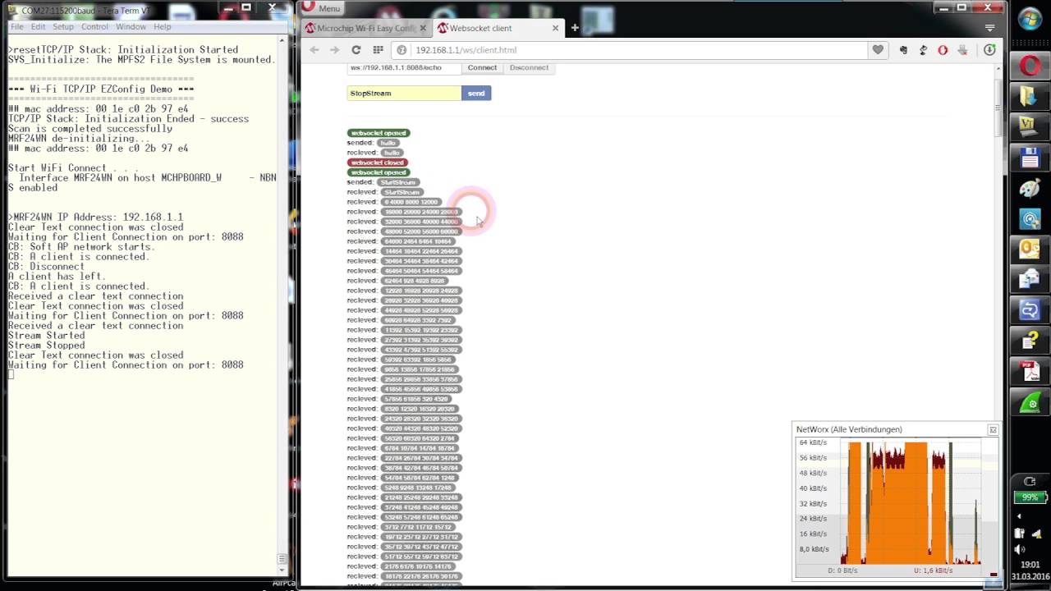Close the Microchip Wi-Fi Easy Config tab
Viewport: 1051px width, 591px height.
tap(424, 28)
